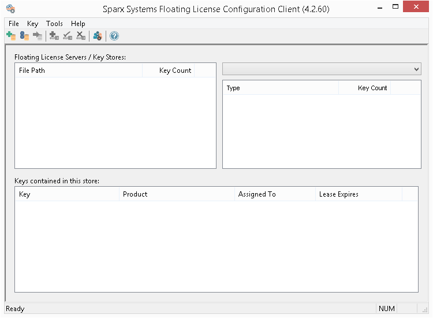The height and width of the screenshot is (318, 433).
Task: Open the File menu
Action: 14,24
